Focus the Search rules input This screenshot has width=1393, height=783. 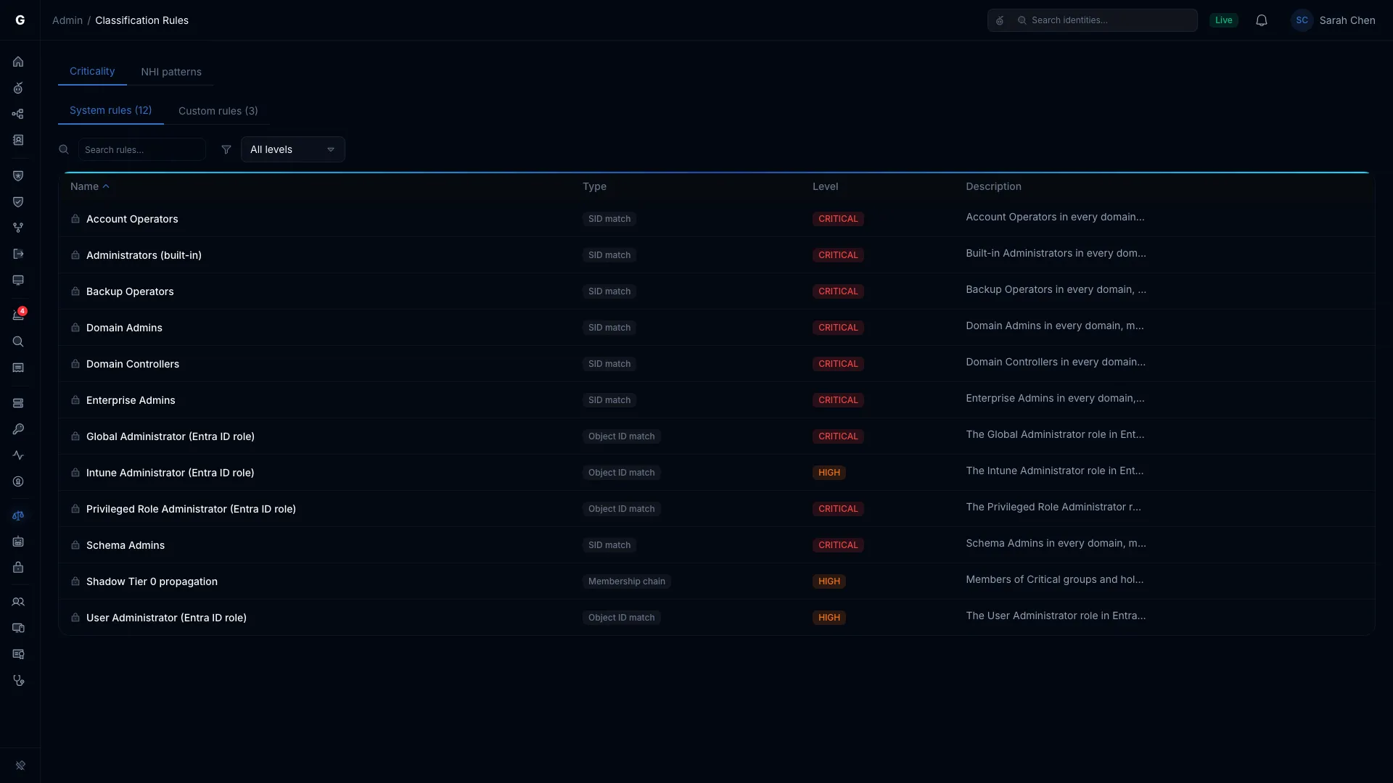[141, 149]
